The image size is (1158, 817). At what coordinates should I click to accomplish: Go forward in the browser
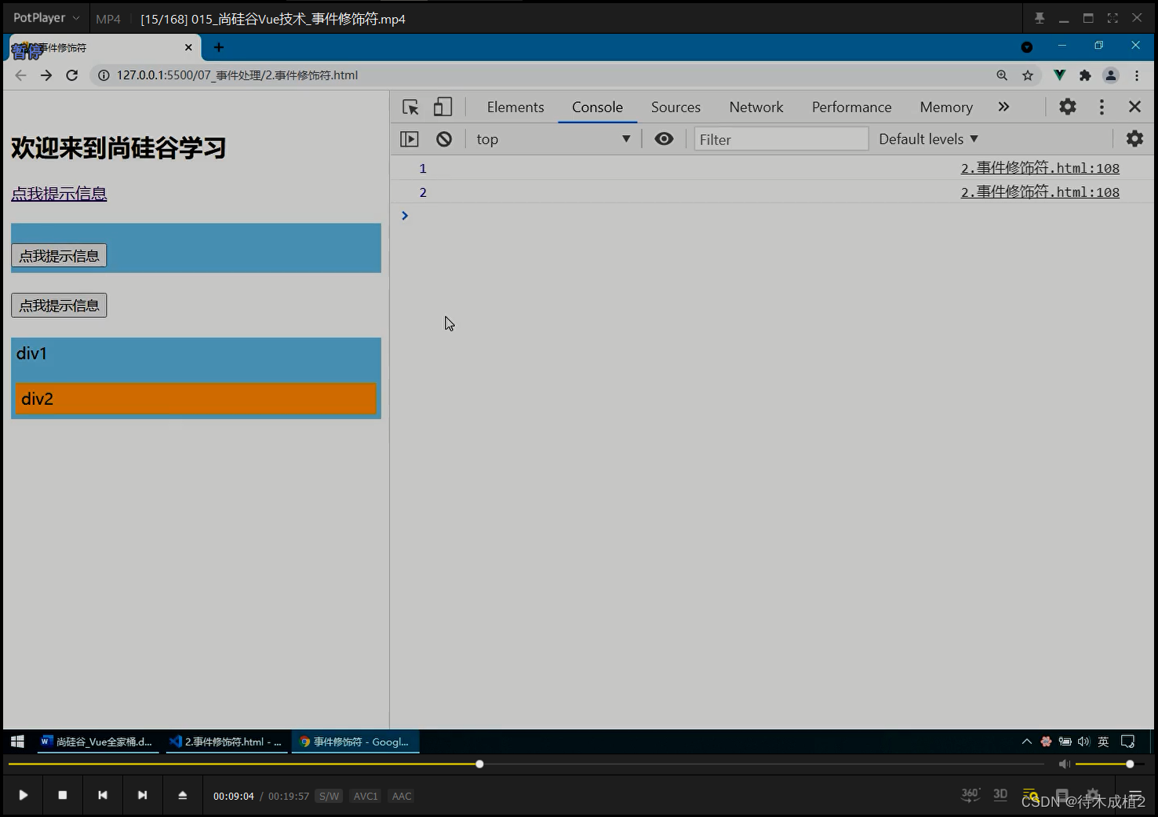(x=46, y=75)
